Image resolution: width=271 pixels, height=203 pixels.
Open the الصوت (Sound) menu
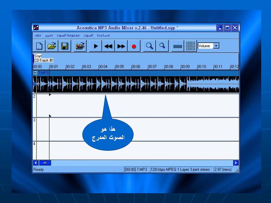click(88, 35)
